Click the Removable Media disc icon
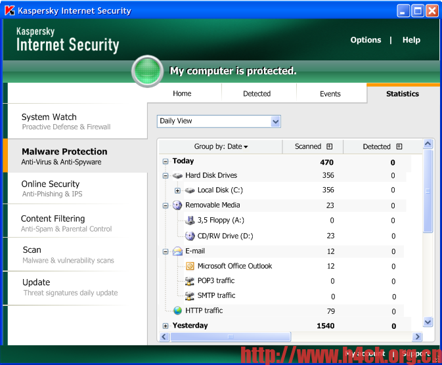The width and height of the screenshot is (442, 365). 177,205
